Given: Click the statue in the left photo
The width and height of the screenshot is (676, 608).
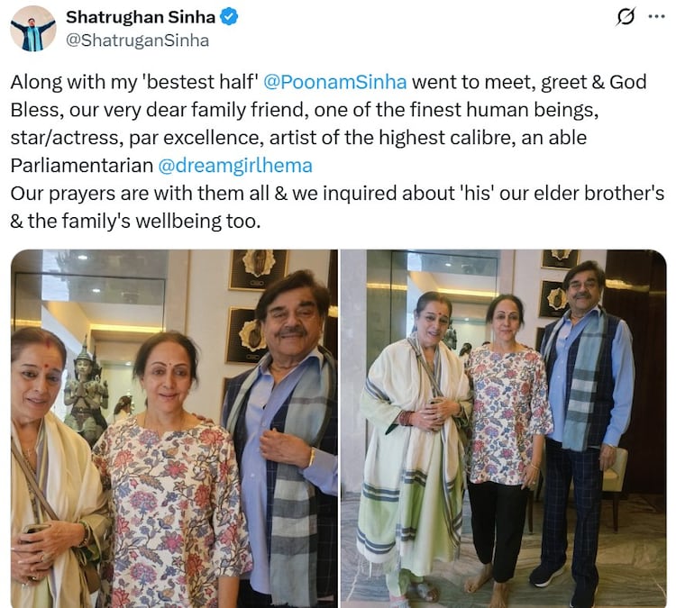Looking at the screenshot, I should pos(86,393).
